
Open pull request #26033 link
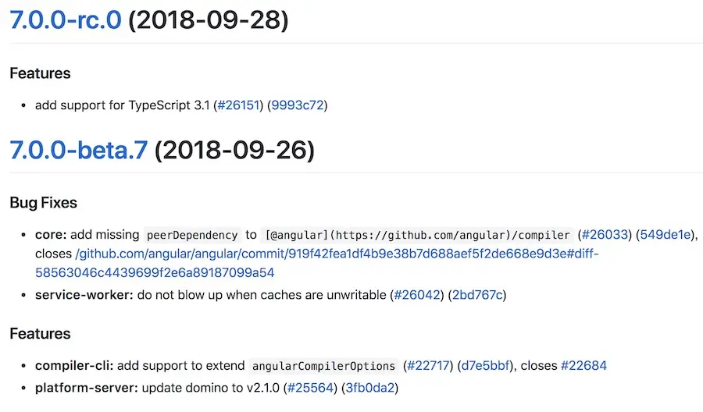pyautogui.click(x=605, y=235)
